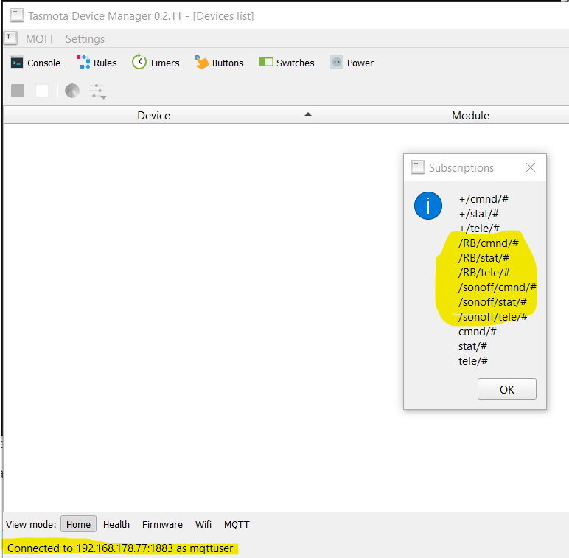Select the /sonoff/tele/# subscription text
The height and width of the screenshot is (558, 569).
[x=493, y=317]
